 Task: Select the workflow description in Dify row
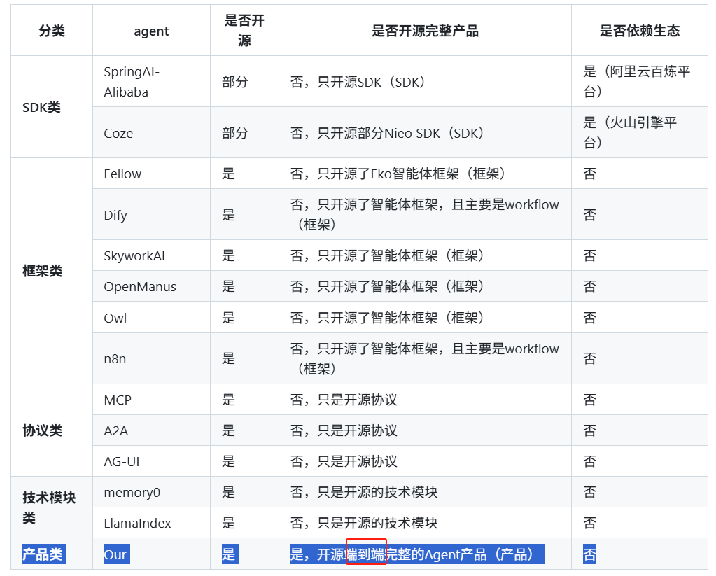pos(425,214)
